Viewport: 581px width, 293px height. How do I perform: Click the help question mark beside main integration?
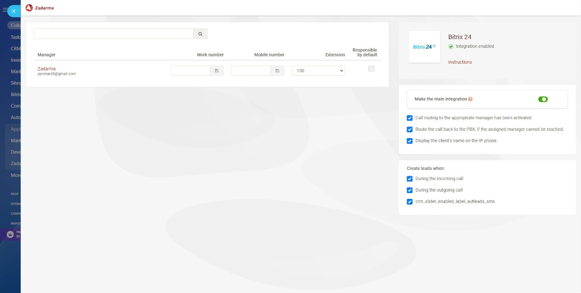(x=470, y=99)
